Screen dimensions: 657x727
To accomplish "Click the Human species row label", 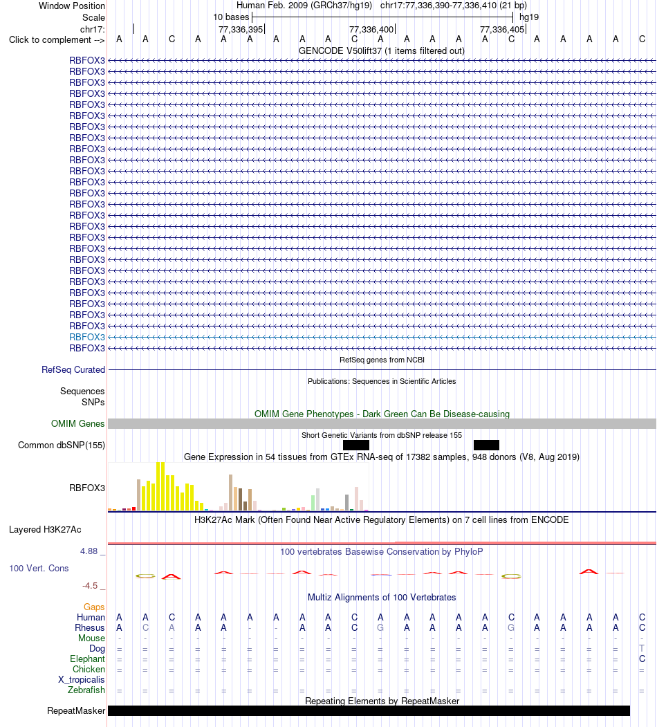I will pyautogui.click(x=91, y=617).
